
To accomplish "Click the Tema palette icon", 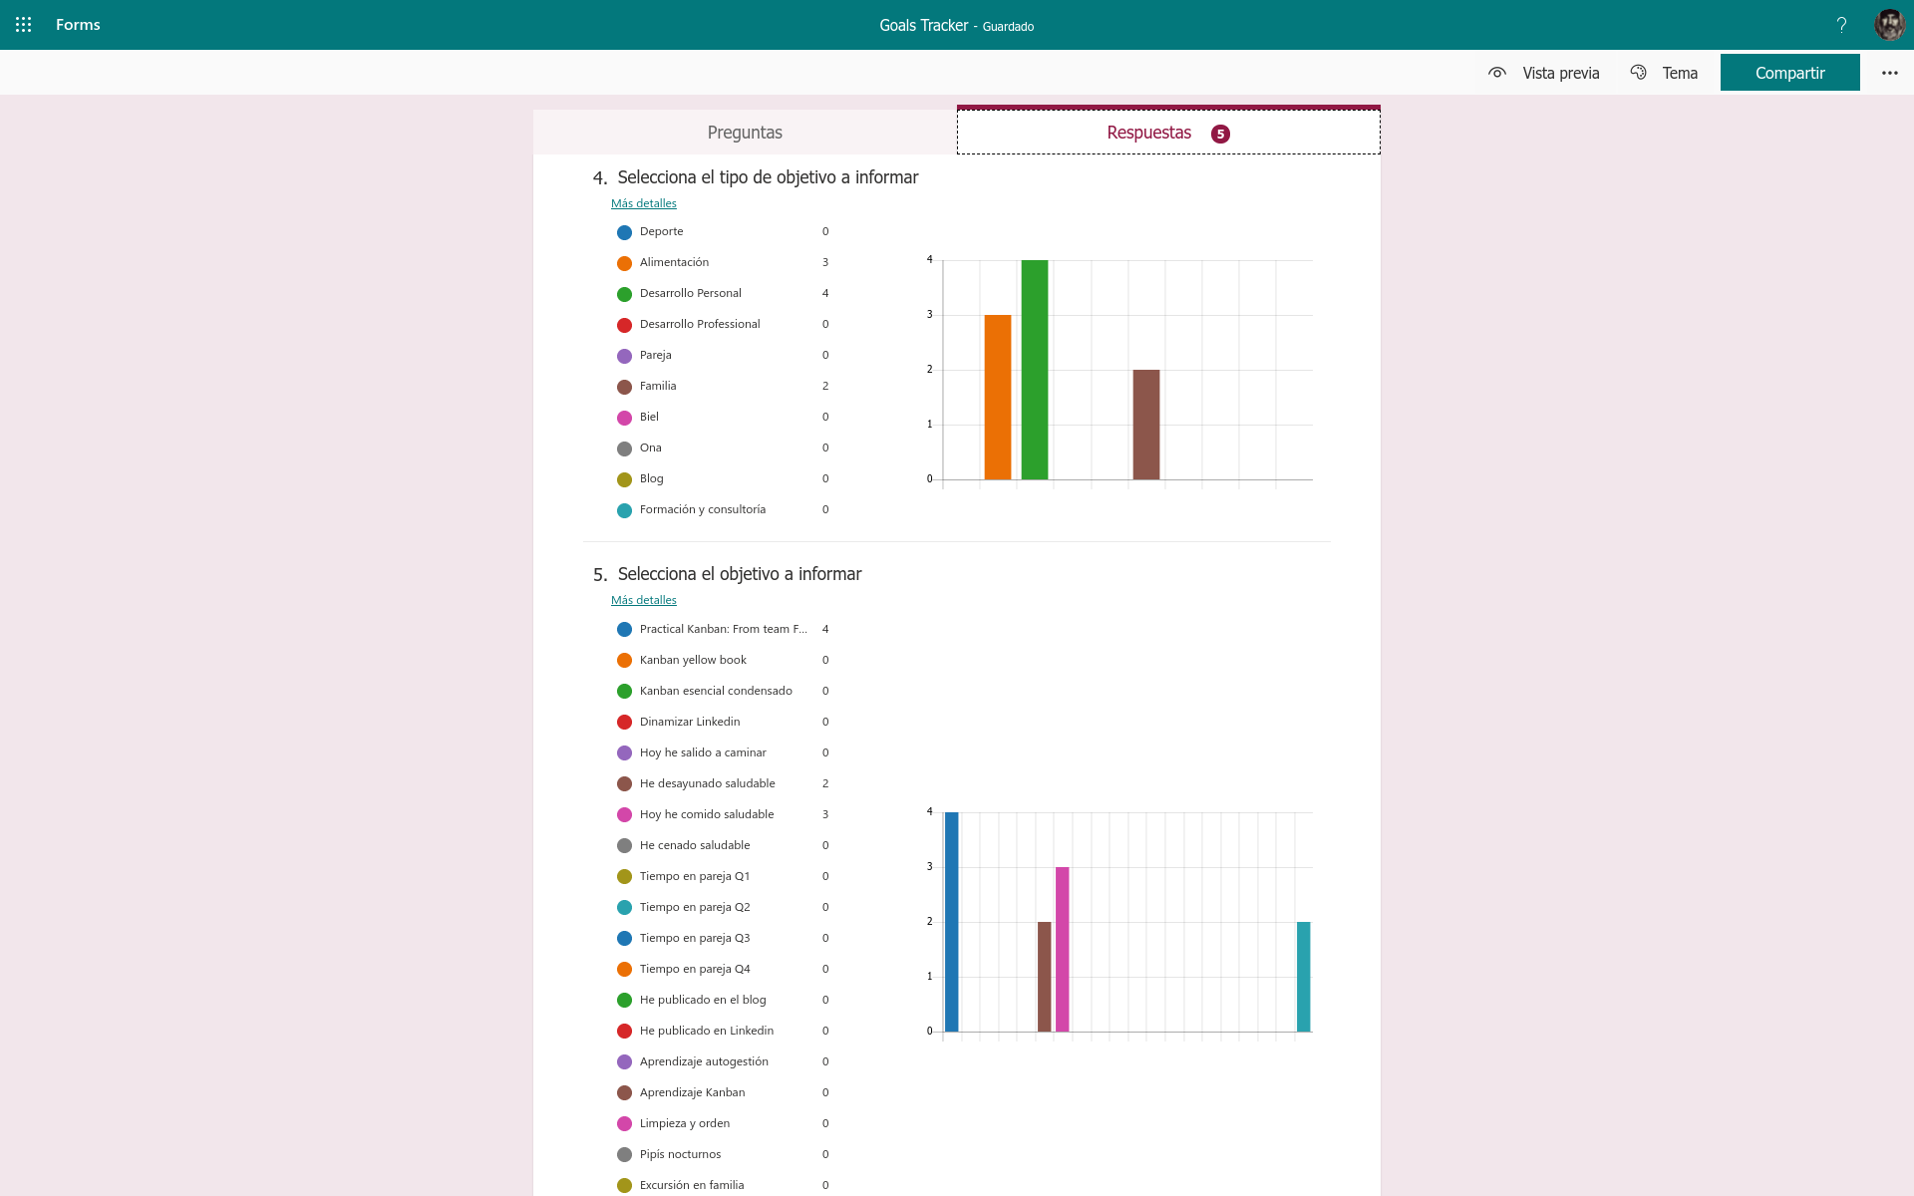I will point(1638,73).
